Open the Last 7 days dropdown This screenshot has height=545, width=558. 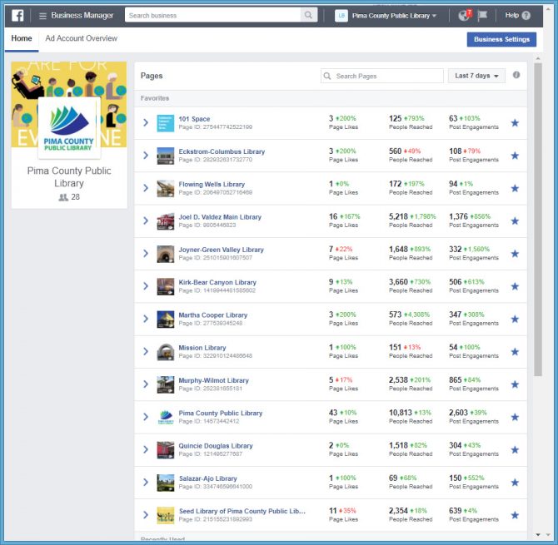[x=476, y=76]
